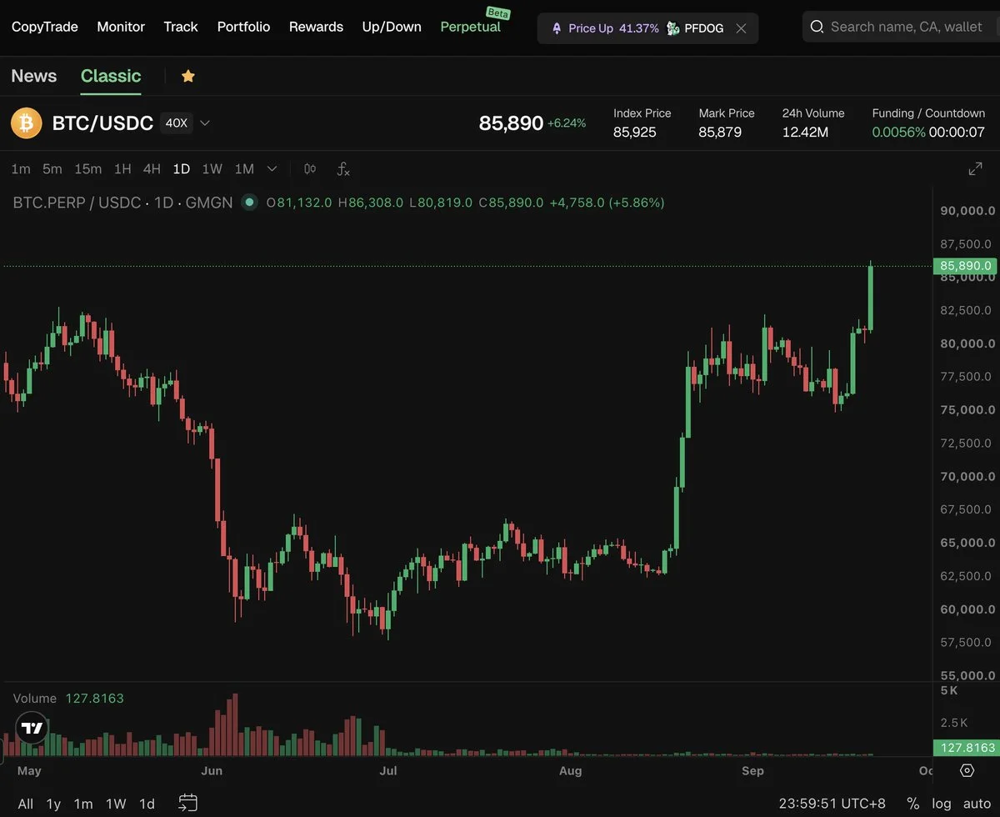Click the Price Up 41.37% alert text
The width and height of the screenshot is (1000, 817).
(x=613, y=28)
